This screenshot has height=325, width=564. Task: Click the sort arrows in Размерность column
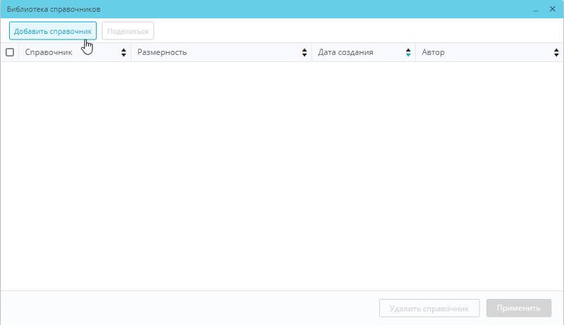point(305,52)
